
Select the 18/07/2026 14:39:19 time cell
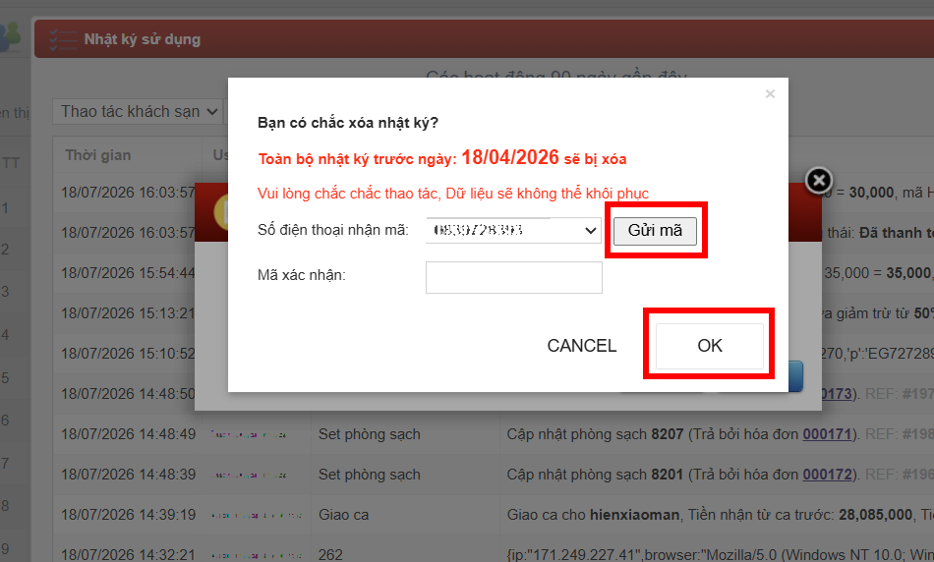coord(128,515)
